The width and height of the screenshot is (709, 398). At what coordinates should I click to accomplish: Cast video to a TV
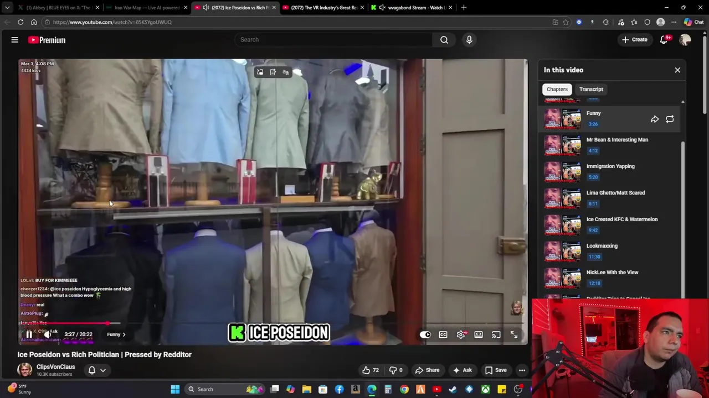[496, 334]
